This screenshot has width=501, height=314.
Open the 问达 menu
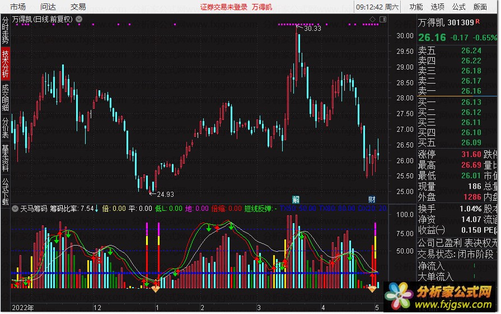(48, 7)
